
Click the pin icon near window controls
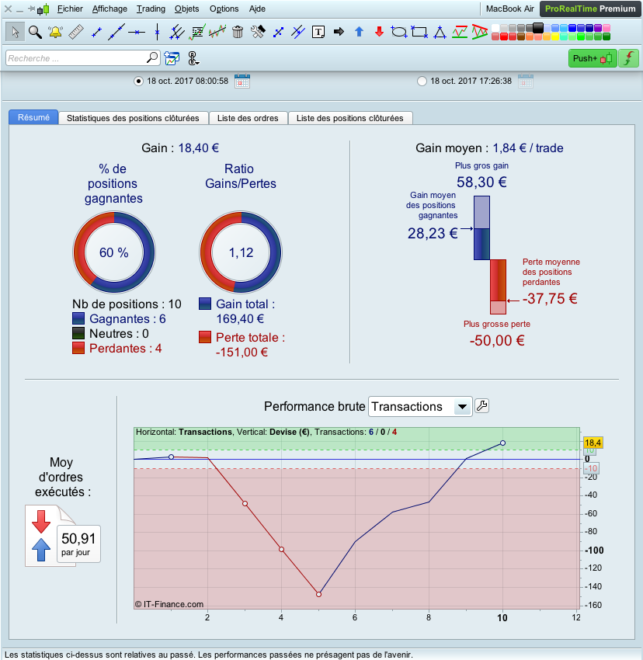pos(31,9)
